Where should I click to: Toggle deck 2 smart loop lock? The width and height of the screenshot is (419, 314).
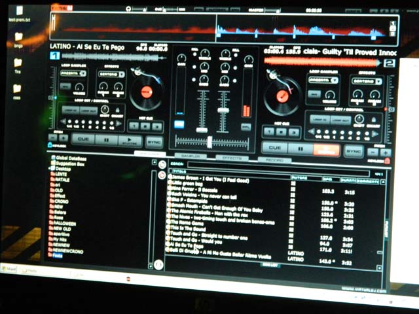(374, 120)
